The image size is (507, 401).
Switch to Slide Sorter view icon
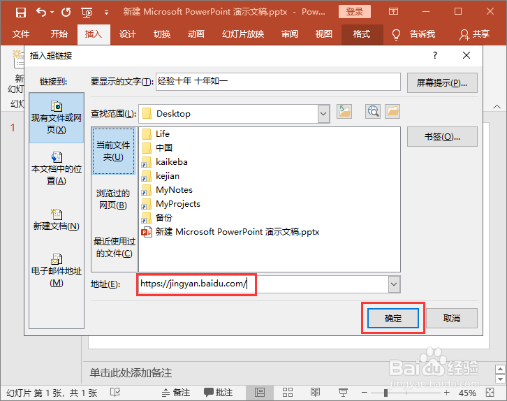[x=288, y=393]
